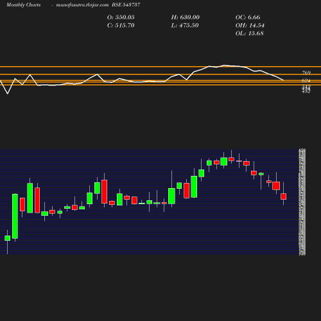Click the last red candlestick on the chart

pos(284,196)
